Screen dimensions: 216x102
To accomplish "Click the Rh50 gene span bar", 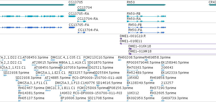I will (146, 5).
